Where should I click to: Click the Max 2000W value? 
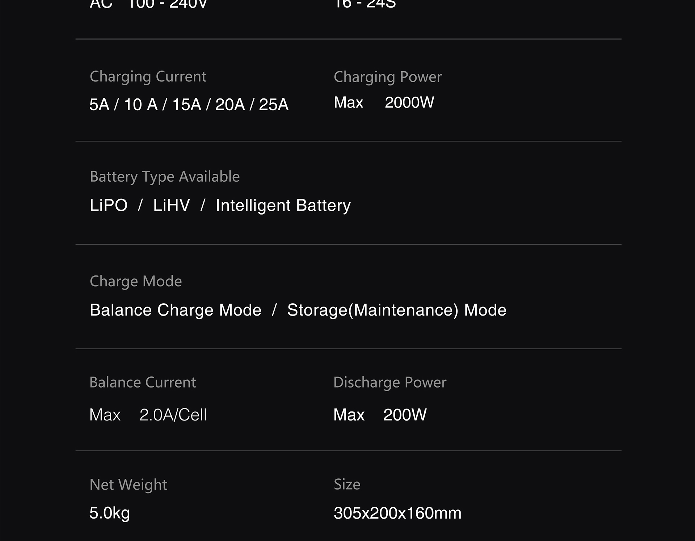(x=384, y=103)
